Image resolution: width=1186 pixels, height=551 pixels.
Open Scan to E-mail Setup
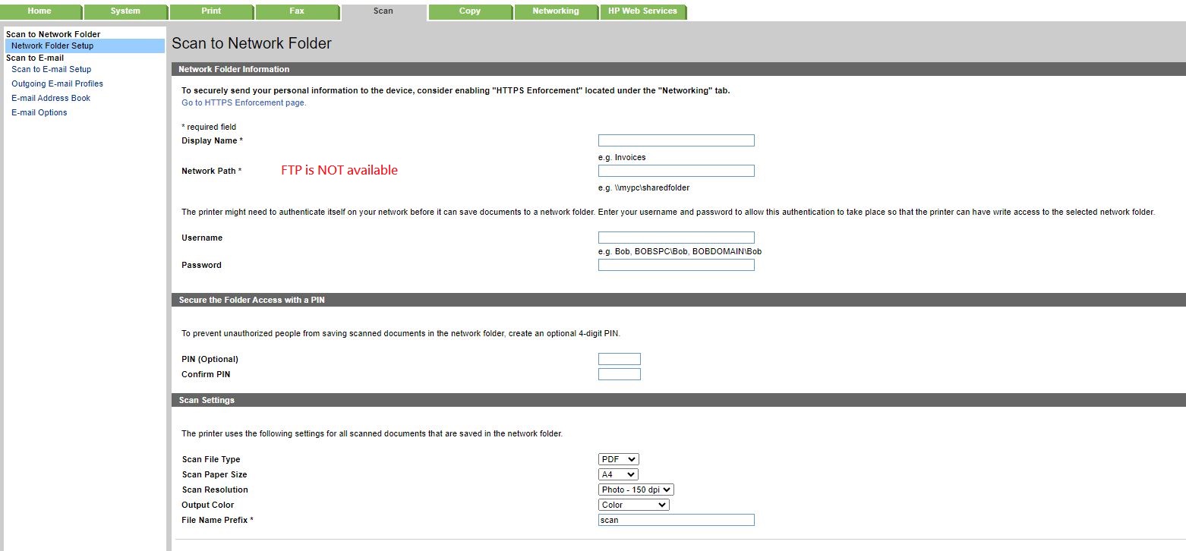[x=51, y=69]
